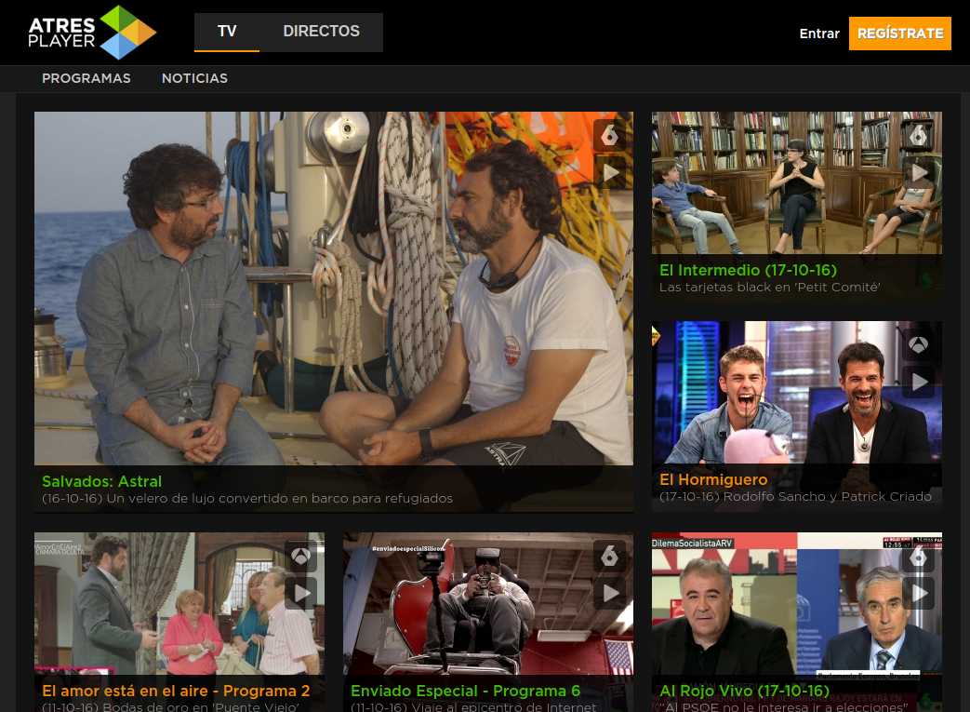Play the El Hormiguero episode
This screenshot has width=970, height=712.
coord(919,382)
